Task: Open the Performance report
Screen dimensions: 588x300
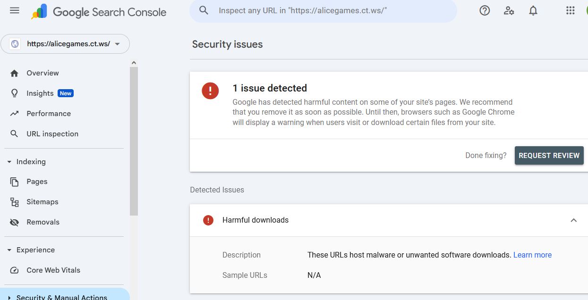Action: coord(48,114)
